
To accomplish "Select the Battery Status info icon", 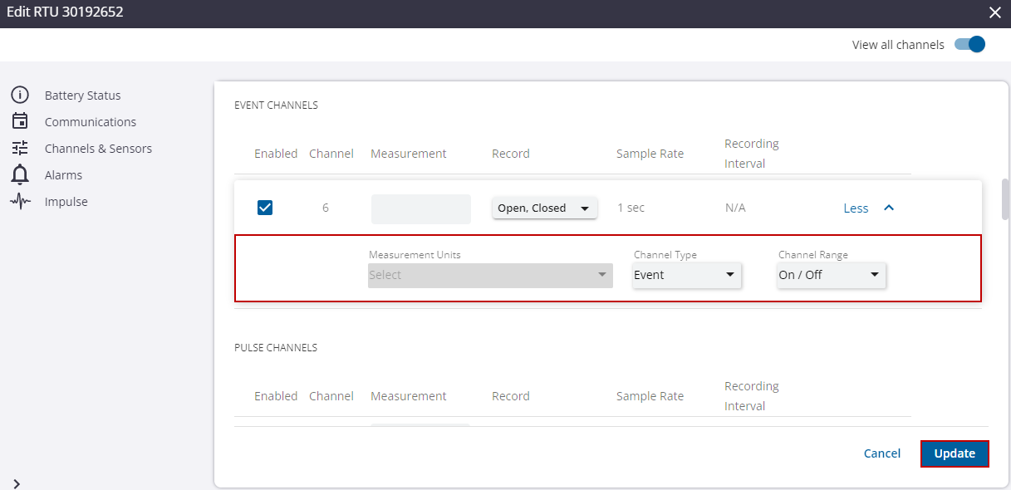I will pos(20,95).
